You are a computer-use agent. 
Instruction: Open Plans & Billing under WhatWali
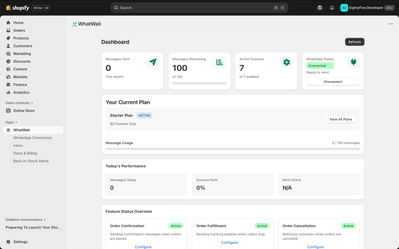click(25, 153)
